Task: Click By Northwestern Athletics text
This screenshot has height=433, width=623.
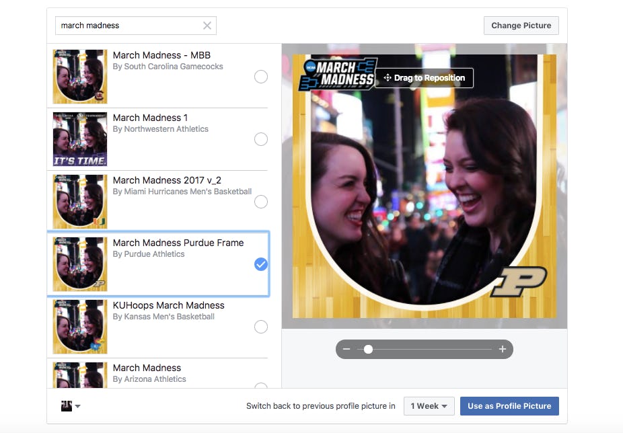Action: [x=161, y=128]
